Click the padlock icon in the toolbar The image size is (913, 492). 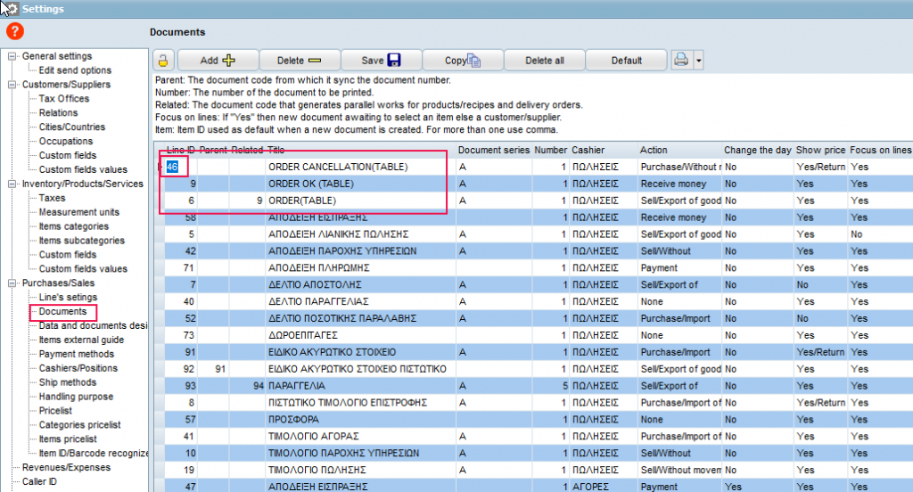[x=163, y=61]
